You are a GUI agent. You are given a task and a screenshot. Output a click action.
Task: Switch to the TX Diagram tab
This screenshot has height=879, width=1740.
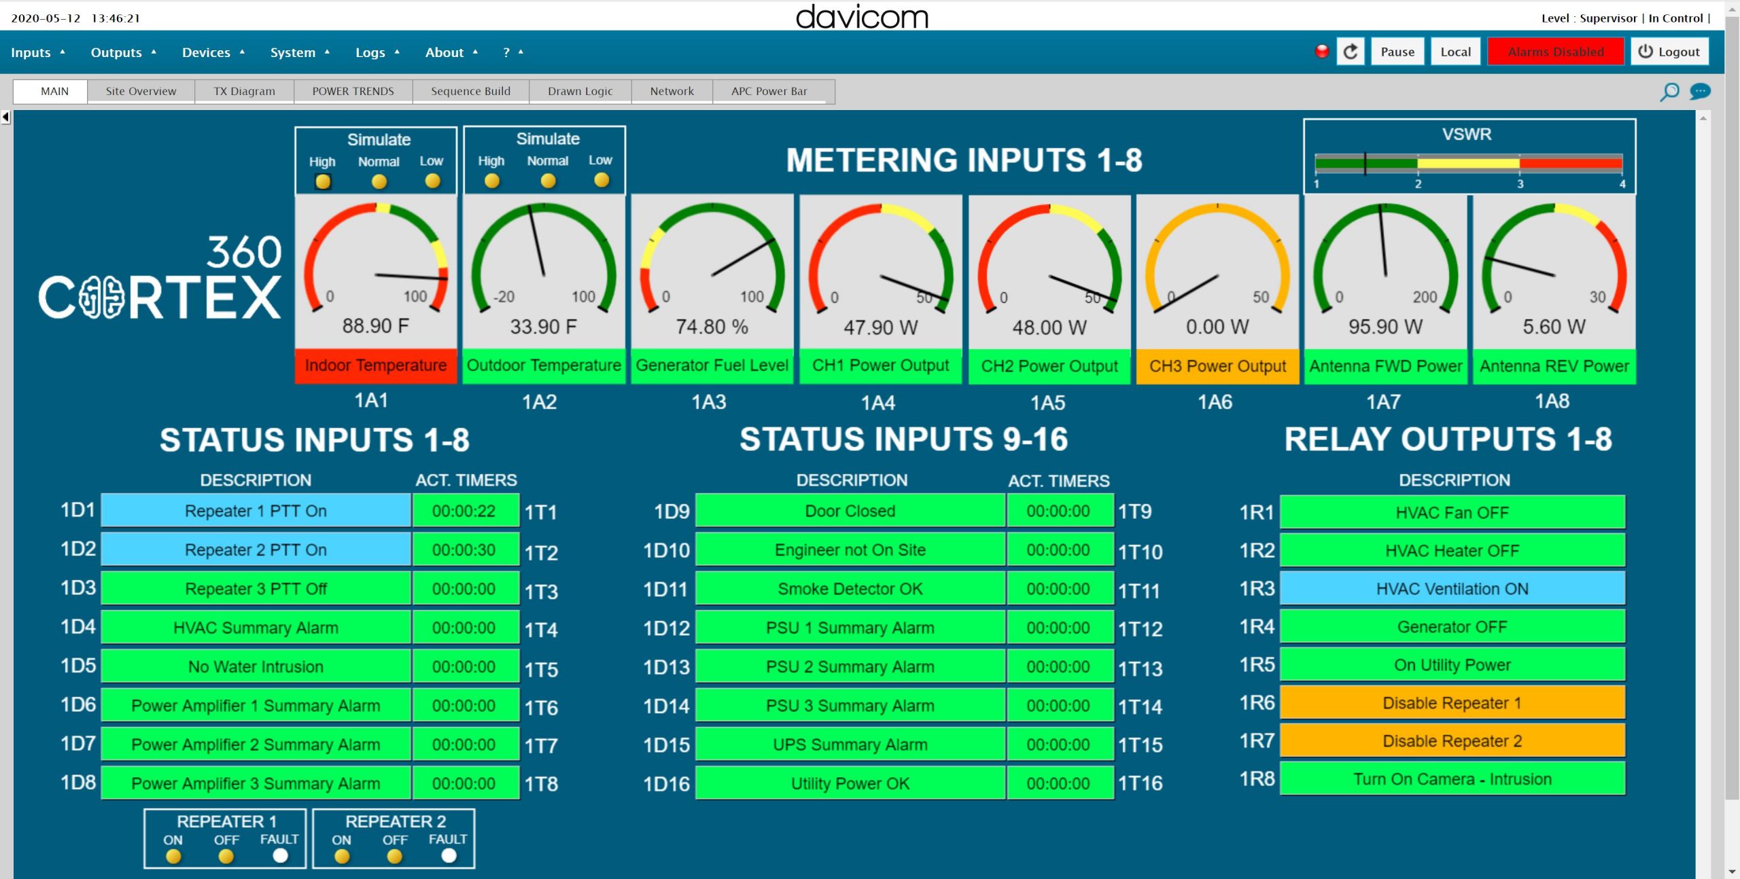click(x=244, y=91)
